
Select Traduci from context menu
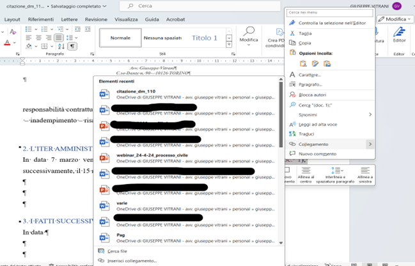point(331,134)
